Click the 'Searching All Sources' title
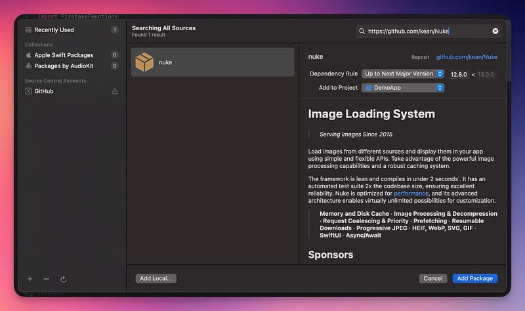525x311 pixels. pyautogui.click(x=163, y=28)
